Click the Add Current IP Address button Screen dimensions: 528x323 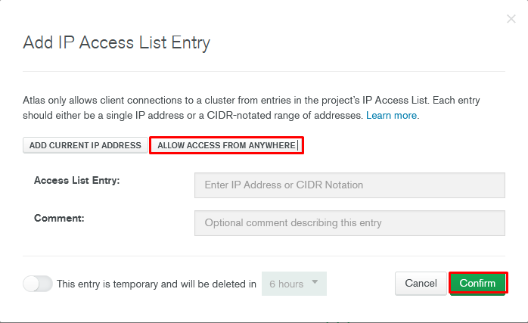click(85, 145)
